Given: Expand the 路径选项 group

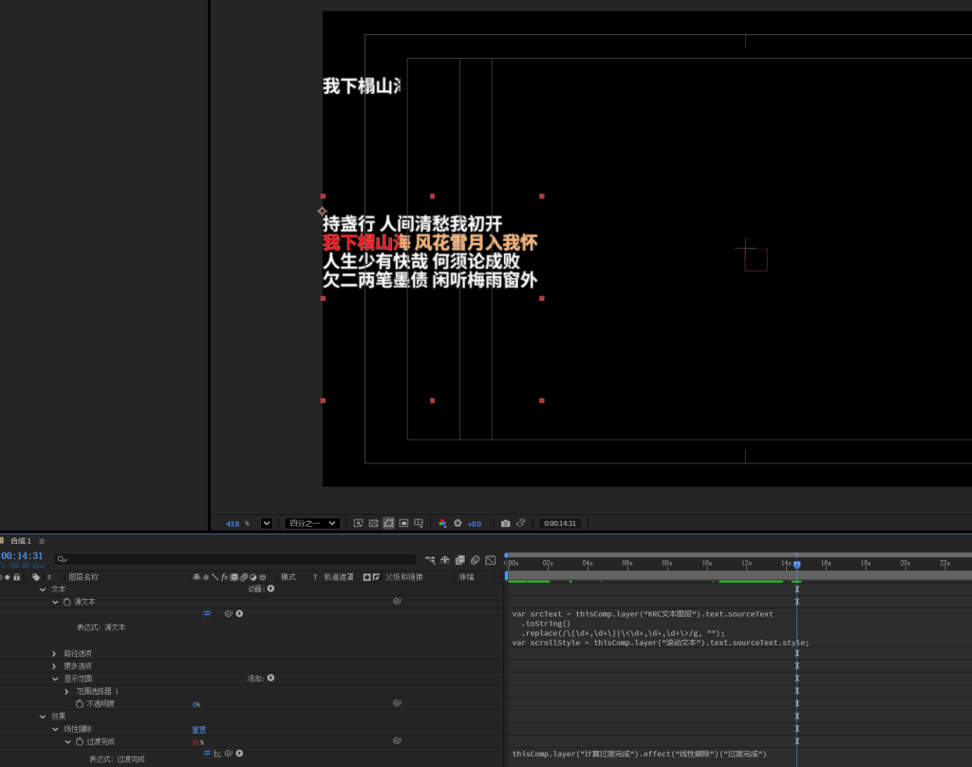Looking at the screenshot, I should tap(54, 653).
